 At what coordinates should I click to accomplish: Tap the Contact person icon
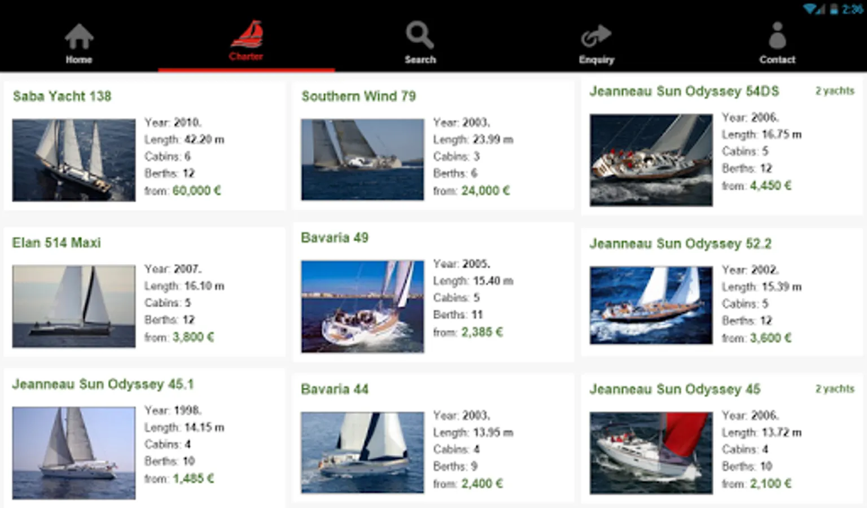pos(777,35)
